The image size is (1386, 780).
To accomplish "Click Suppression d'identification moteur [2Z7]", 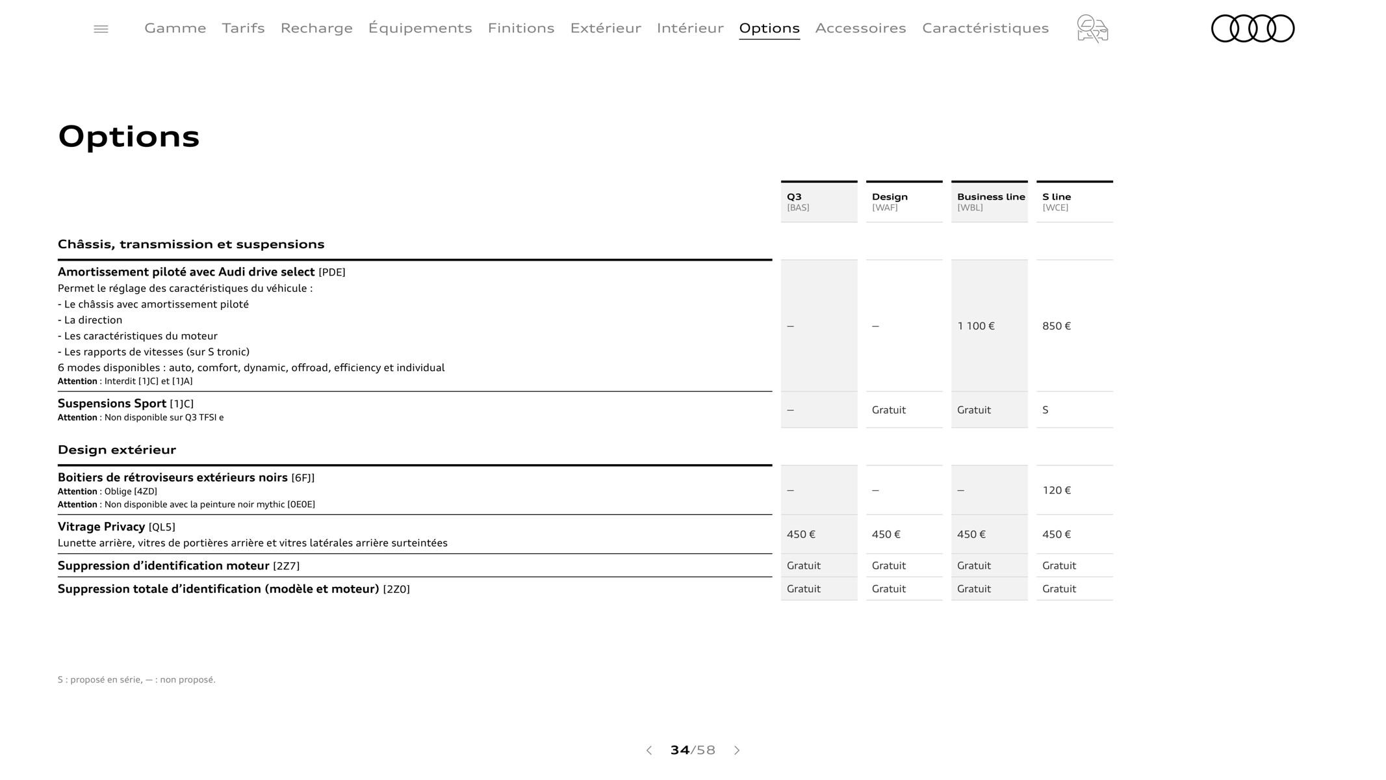I will 179,566.
